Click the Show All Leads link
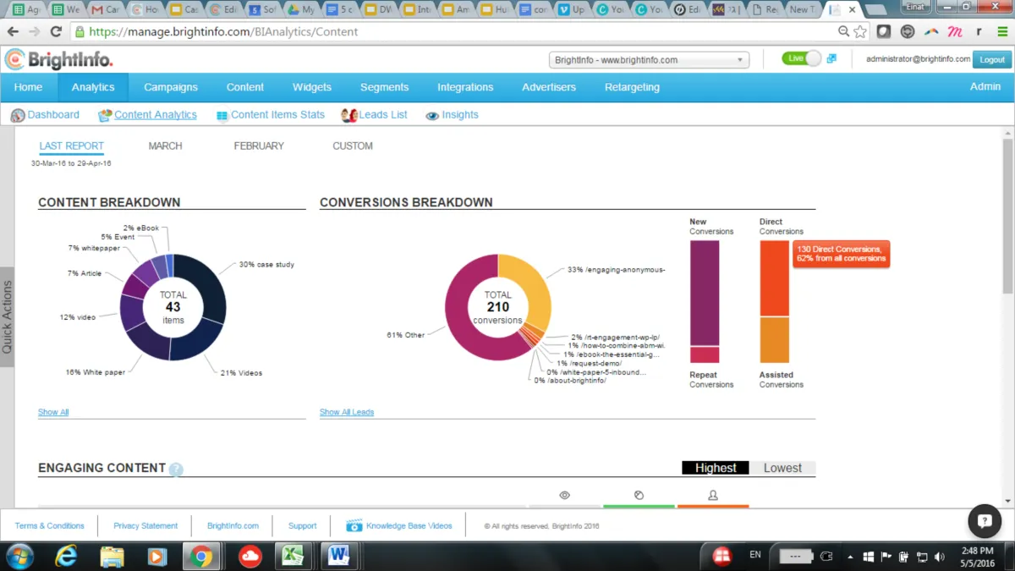The height and width of the screenshot is (571, 1015). coord(347,412)
